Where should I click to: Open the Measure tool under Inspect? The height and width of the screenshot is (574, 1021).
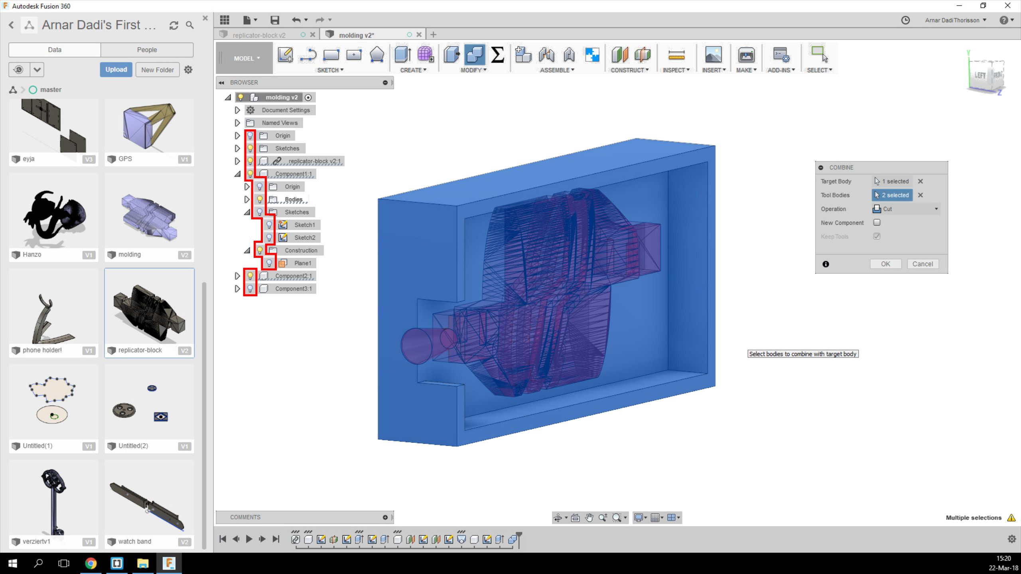pyautogui.click(x=676, y=55)
